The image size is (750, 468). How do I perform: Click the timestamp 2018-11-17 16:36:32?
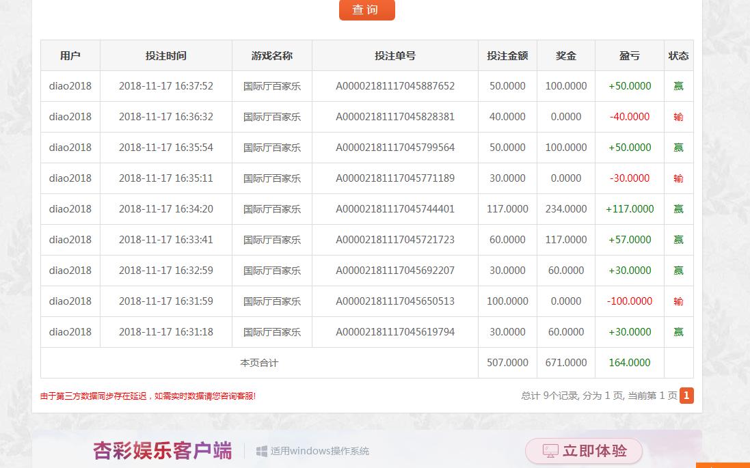click(x=166, y=117)
